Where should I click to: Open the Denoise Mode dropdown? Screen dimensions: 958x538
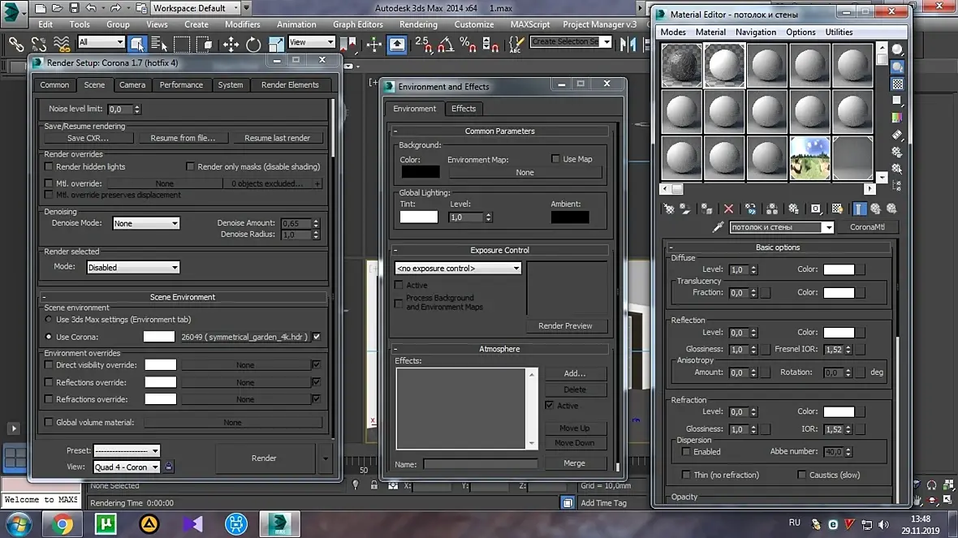click(x=146, y=224)
